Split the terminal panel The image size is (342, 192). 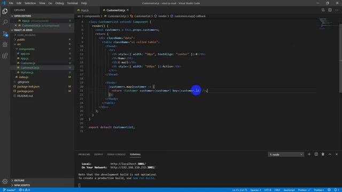(316, 154)
